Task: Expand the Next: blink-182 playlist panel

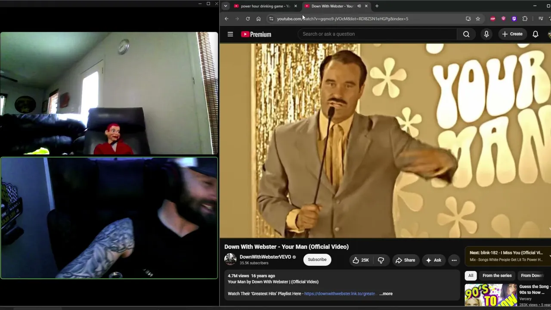Action: (508, 256)
